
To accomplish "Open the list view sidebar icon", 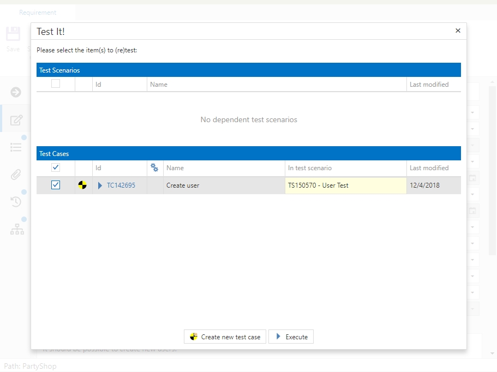I will point(16,147).
